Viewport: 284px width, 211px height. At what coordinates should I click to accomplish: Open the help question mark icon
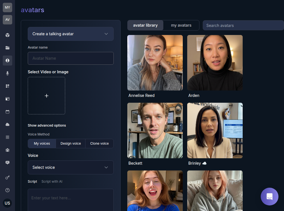7,190
